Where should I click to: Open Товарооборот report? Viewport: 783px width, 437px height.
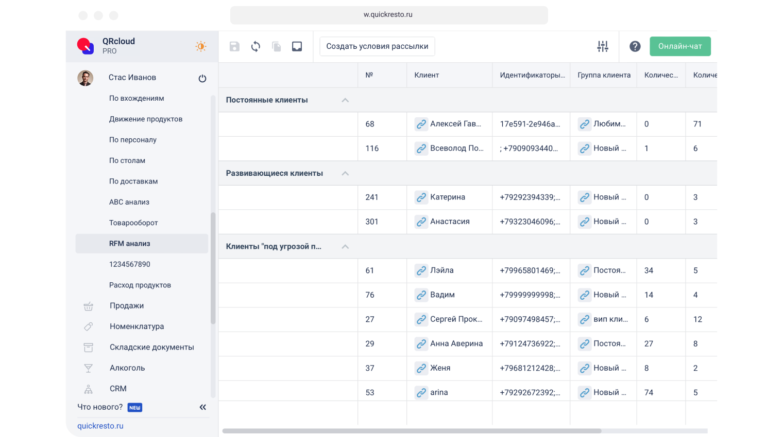(x=133, y=223)
